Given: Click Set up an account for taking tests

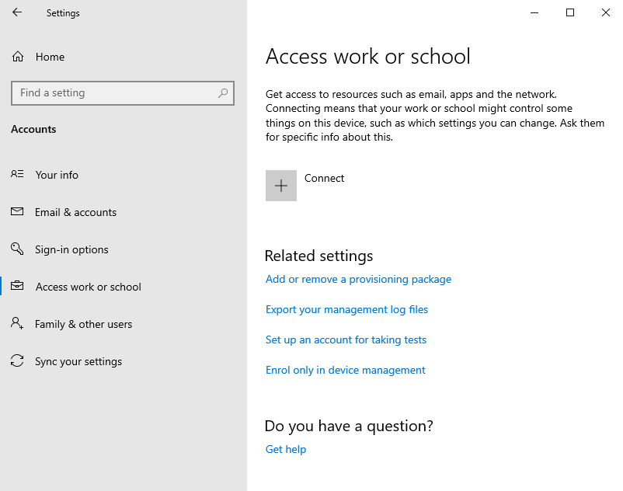Looking at the screenshot, I should 346,340.
